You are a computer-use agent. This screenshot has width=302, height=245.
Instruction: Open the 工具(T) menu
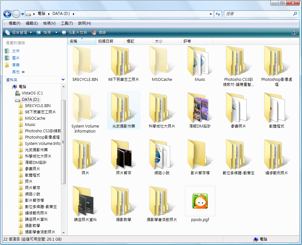[67, 23]
